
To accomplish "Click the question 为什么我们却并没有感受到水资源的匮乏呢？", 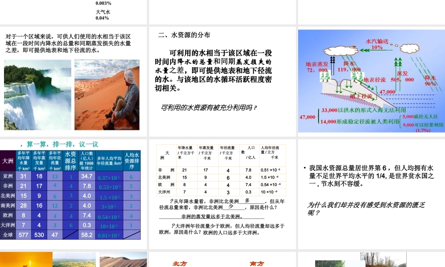I will click(x=366, y=209).
